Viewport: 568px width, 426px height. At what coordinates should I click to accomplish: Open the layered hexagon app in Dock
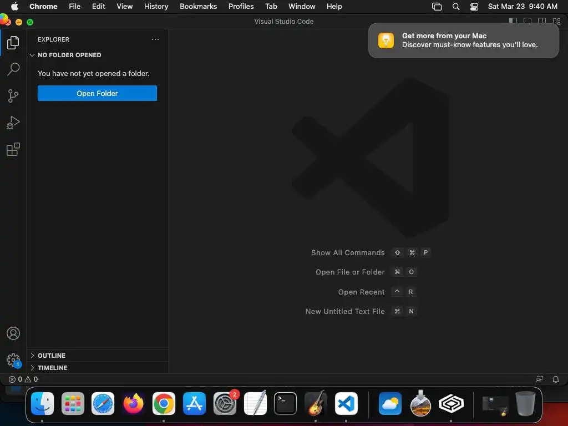(451, 403)
